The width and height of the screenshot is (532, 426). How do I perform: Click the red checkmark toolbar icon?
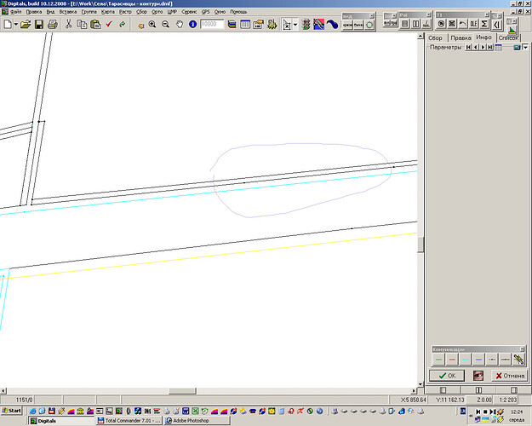pos(109,25)
